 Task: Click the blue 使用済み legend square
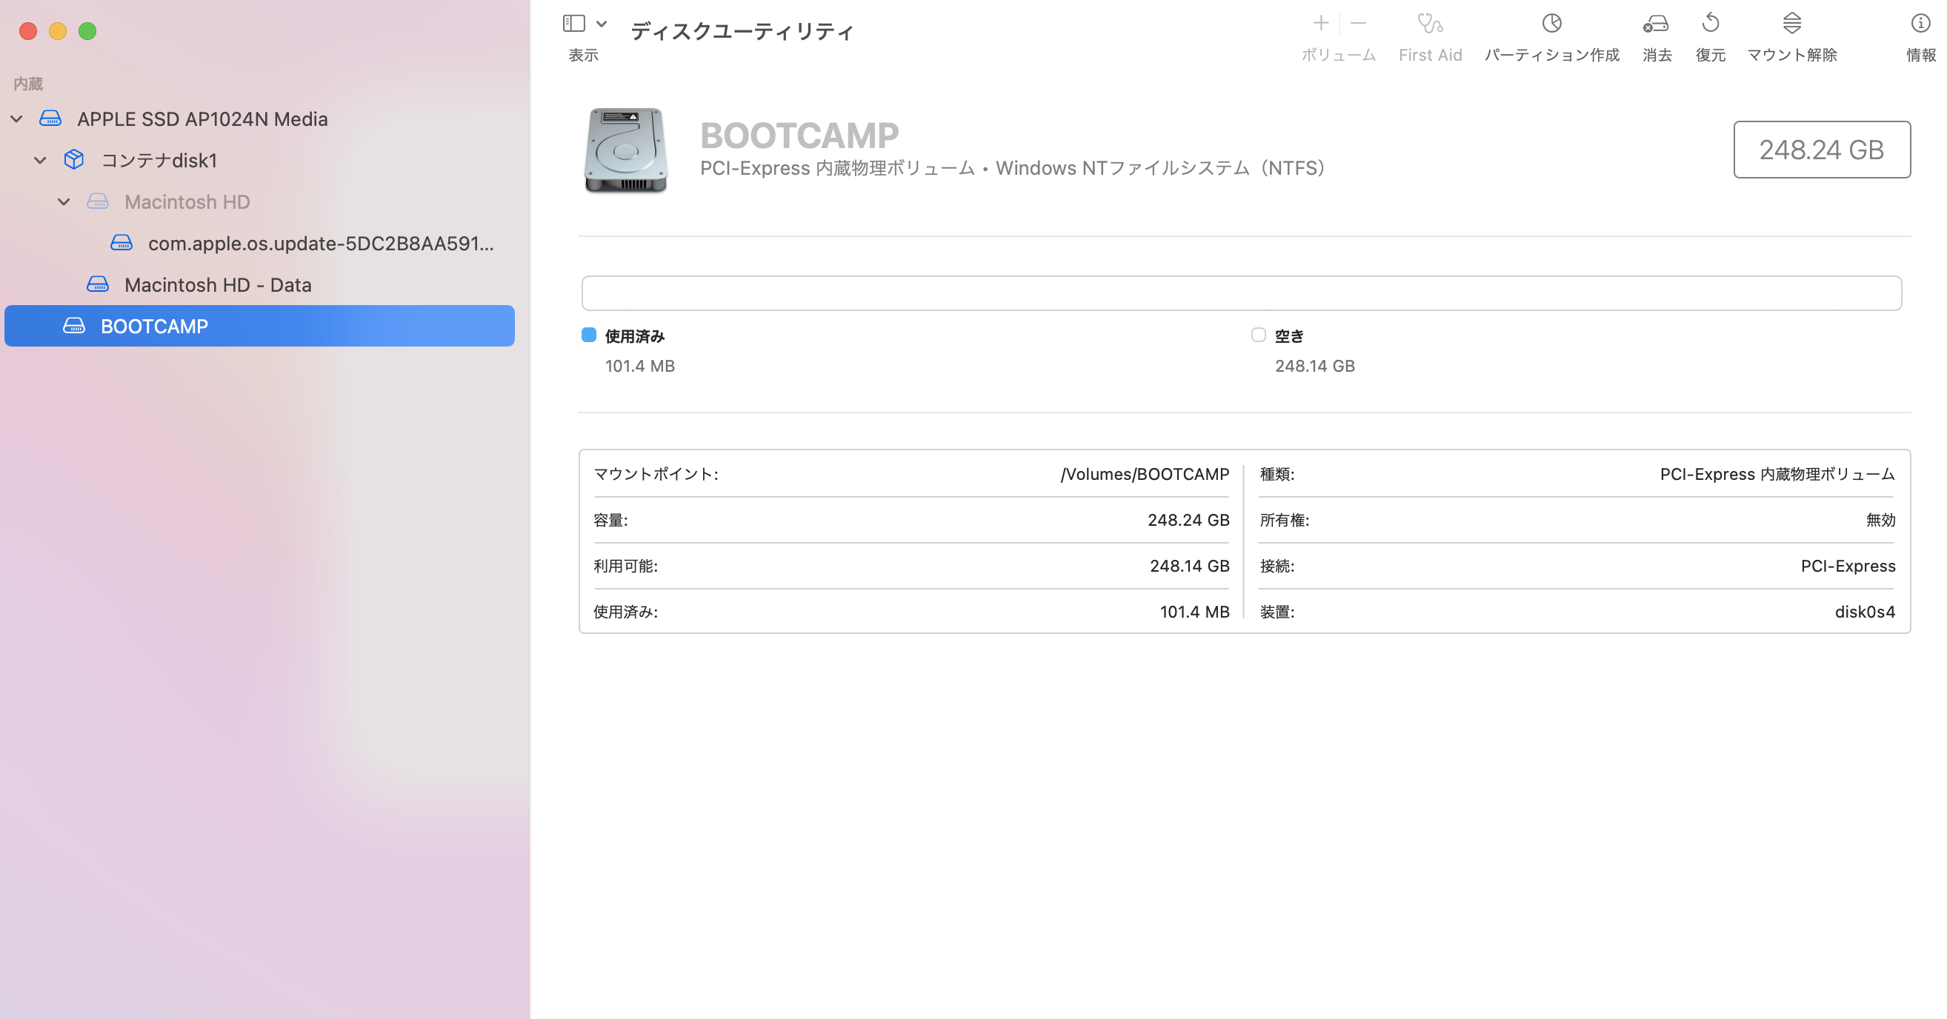point(589,335)
